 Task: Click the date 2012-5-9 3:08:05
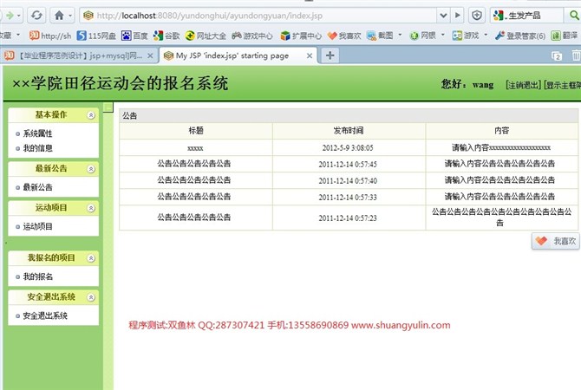coord(348,148)
